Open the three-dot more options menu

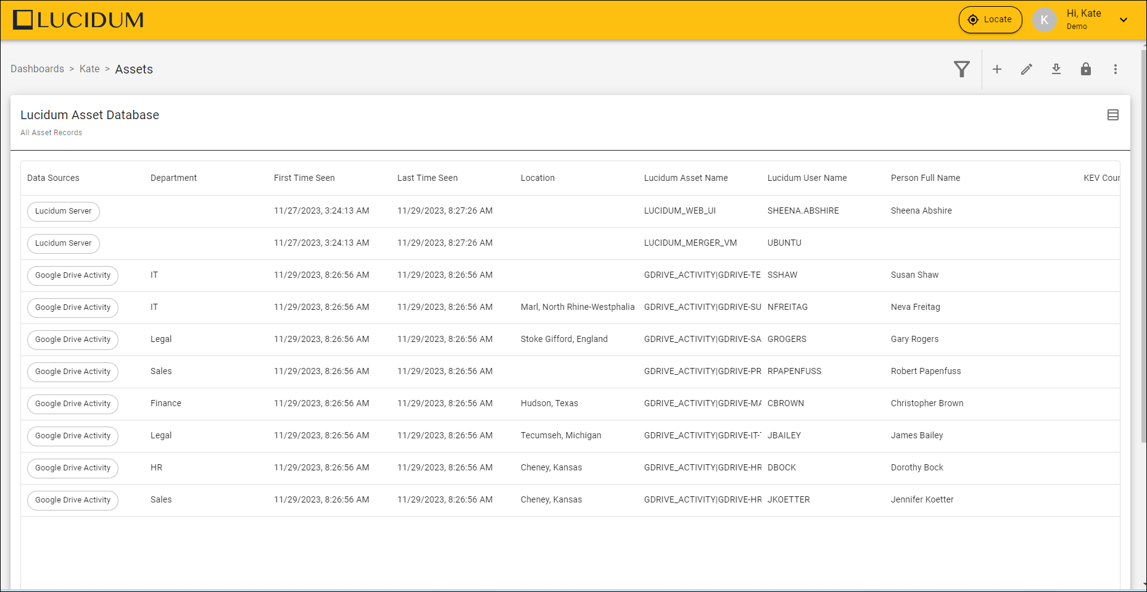[1116, 69]
